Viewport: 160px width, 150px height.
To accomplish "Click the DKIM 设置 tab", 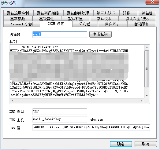I will 56,24.
